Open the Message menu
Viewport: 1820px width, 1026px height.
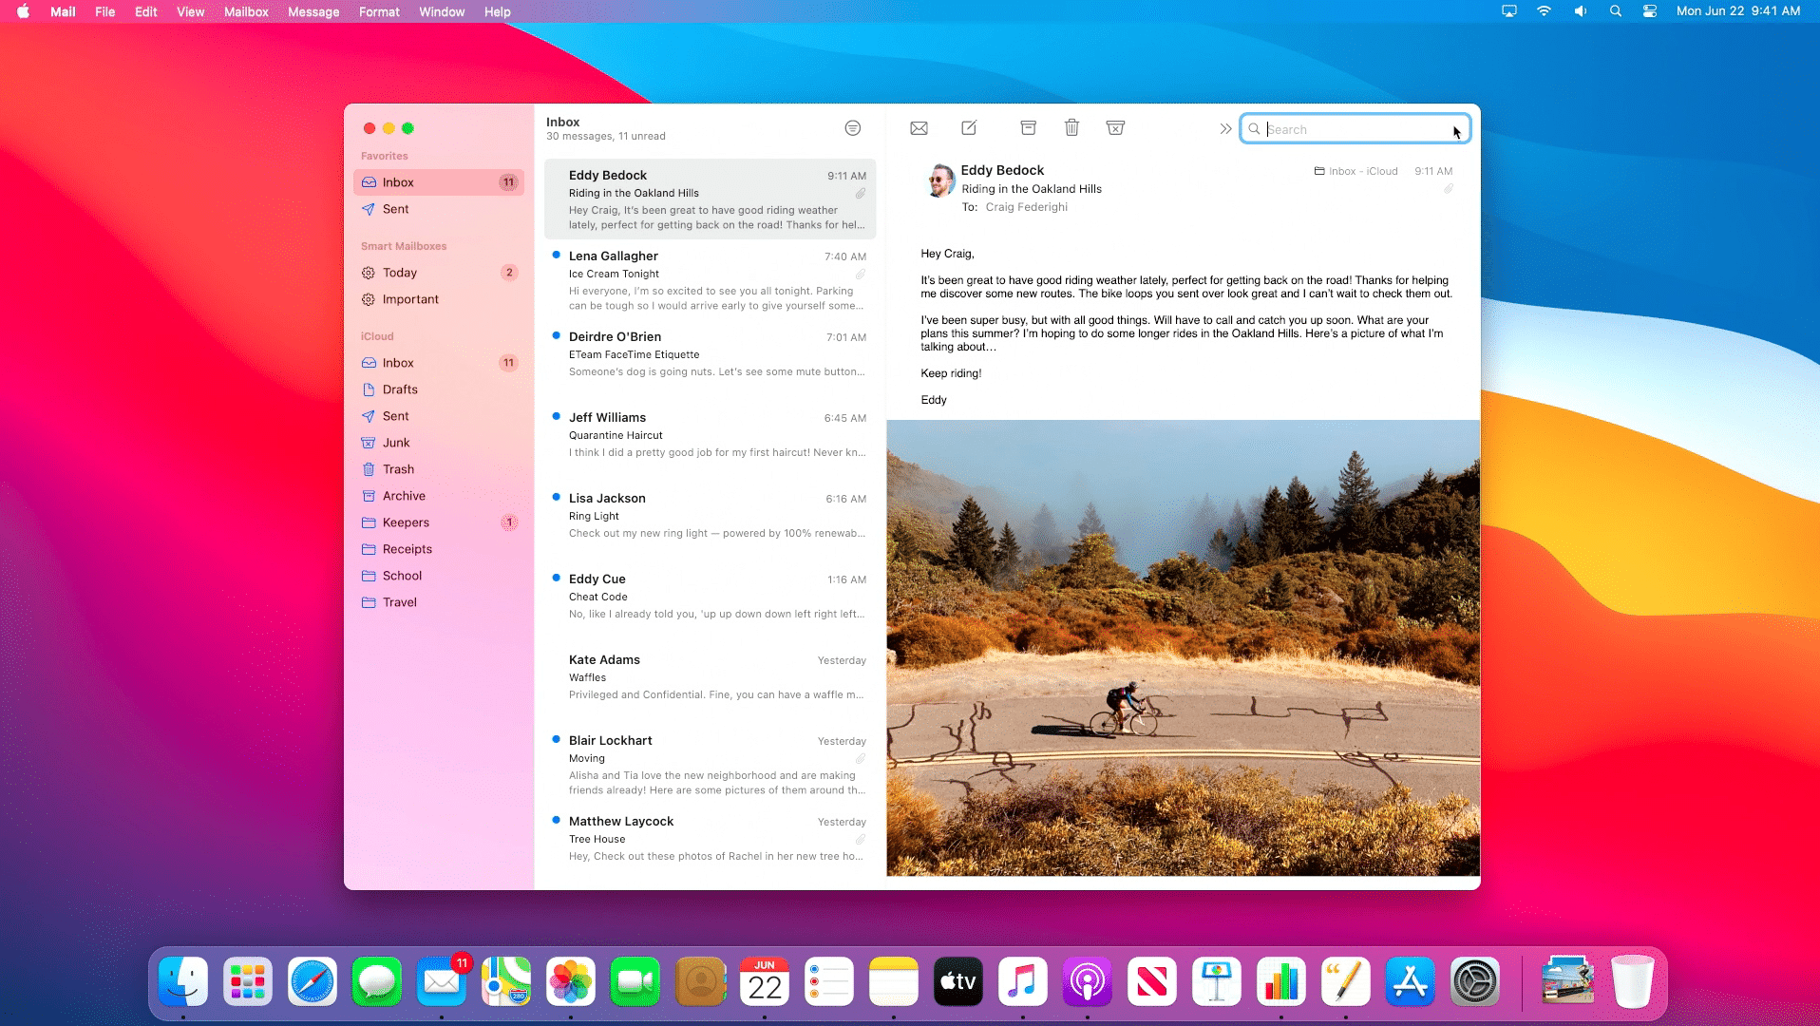313,11
